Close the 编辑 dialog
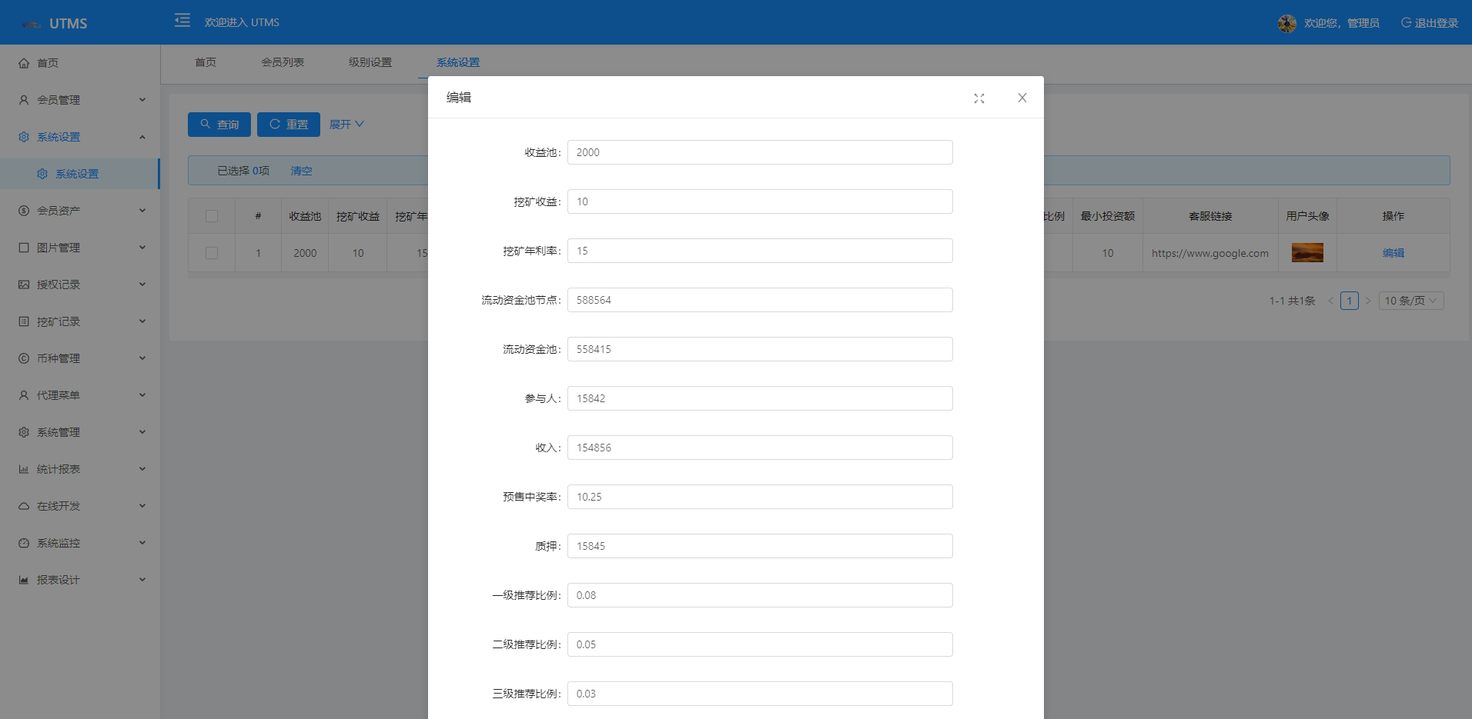Viewport: 1472px width, 719px height. pyautogui.click(x=1022, y=98)
